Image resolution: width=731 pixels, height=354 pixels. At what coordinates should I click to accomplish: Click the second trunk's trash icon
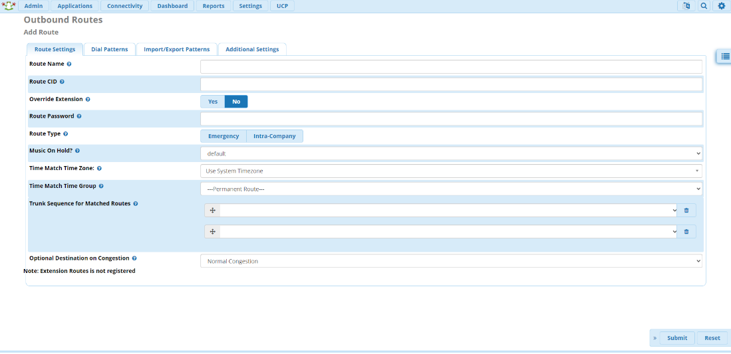coord(686,232)
